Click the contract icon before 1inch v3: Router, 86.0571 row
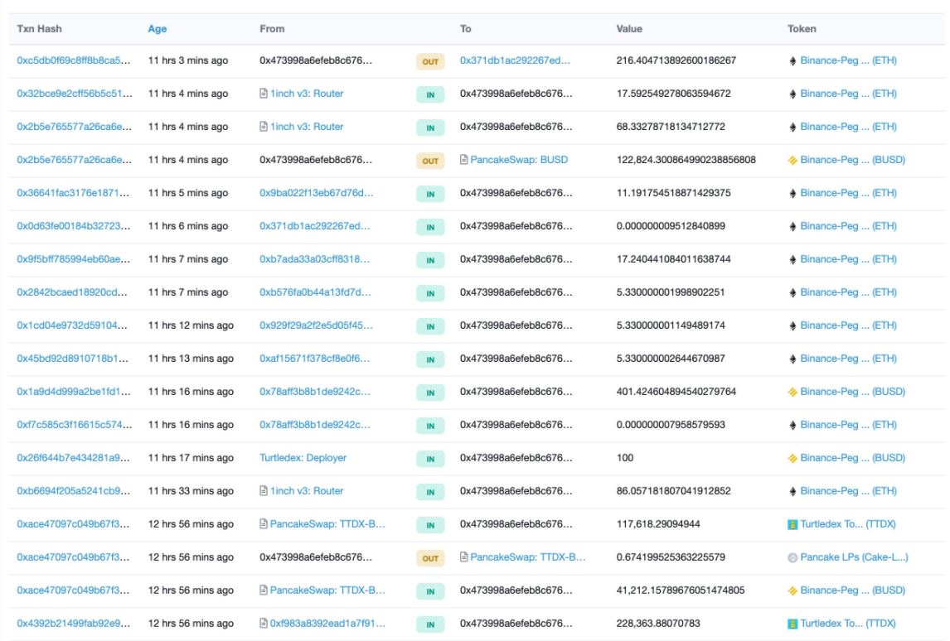 [264, 491]
